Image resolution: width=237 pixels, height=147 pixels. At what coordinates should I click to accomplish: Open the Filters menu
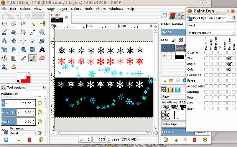click(x=101, y=9)
